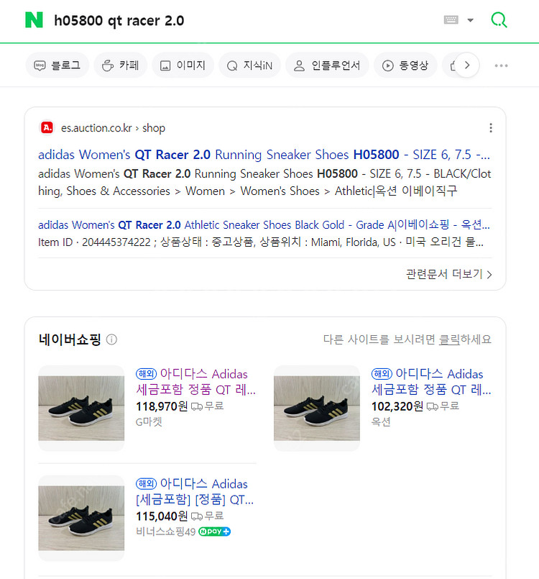The height and width of the screenshot is (579, 539).
Task: Open the 102,320원 아디다스 product title
Action: pos(431,382)
